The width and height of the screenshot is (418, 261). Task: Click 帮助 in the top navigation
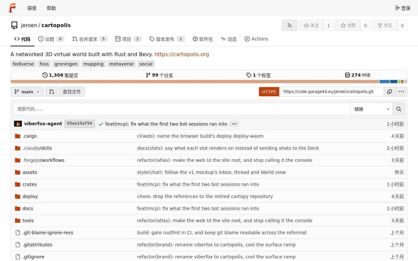click(51, 8)
